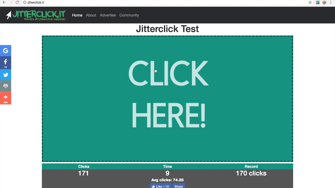Screen dimensions: 335x188
Task: Print the page using the printer sidebar icon
Action: [5, 86]
